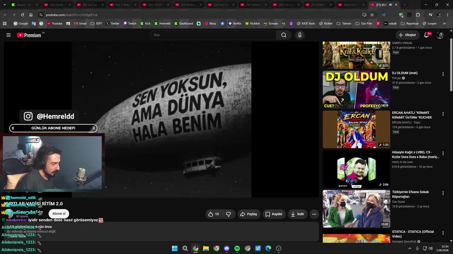Open File Explorer from taskbar
453x254 pixels.
pos(206,248)
